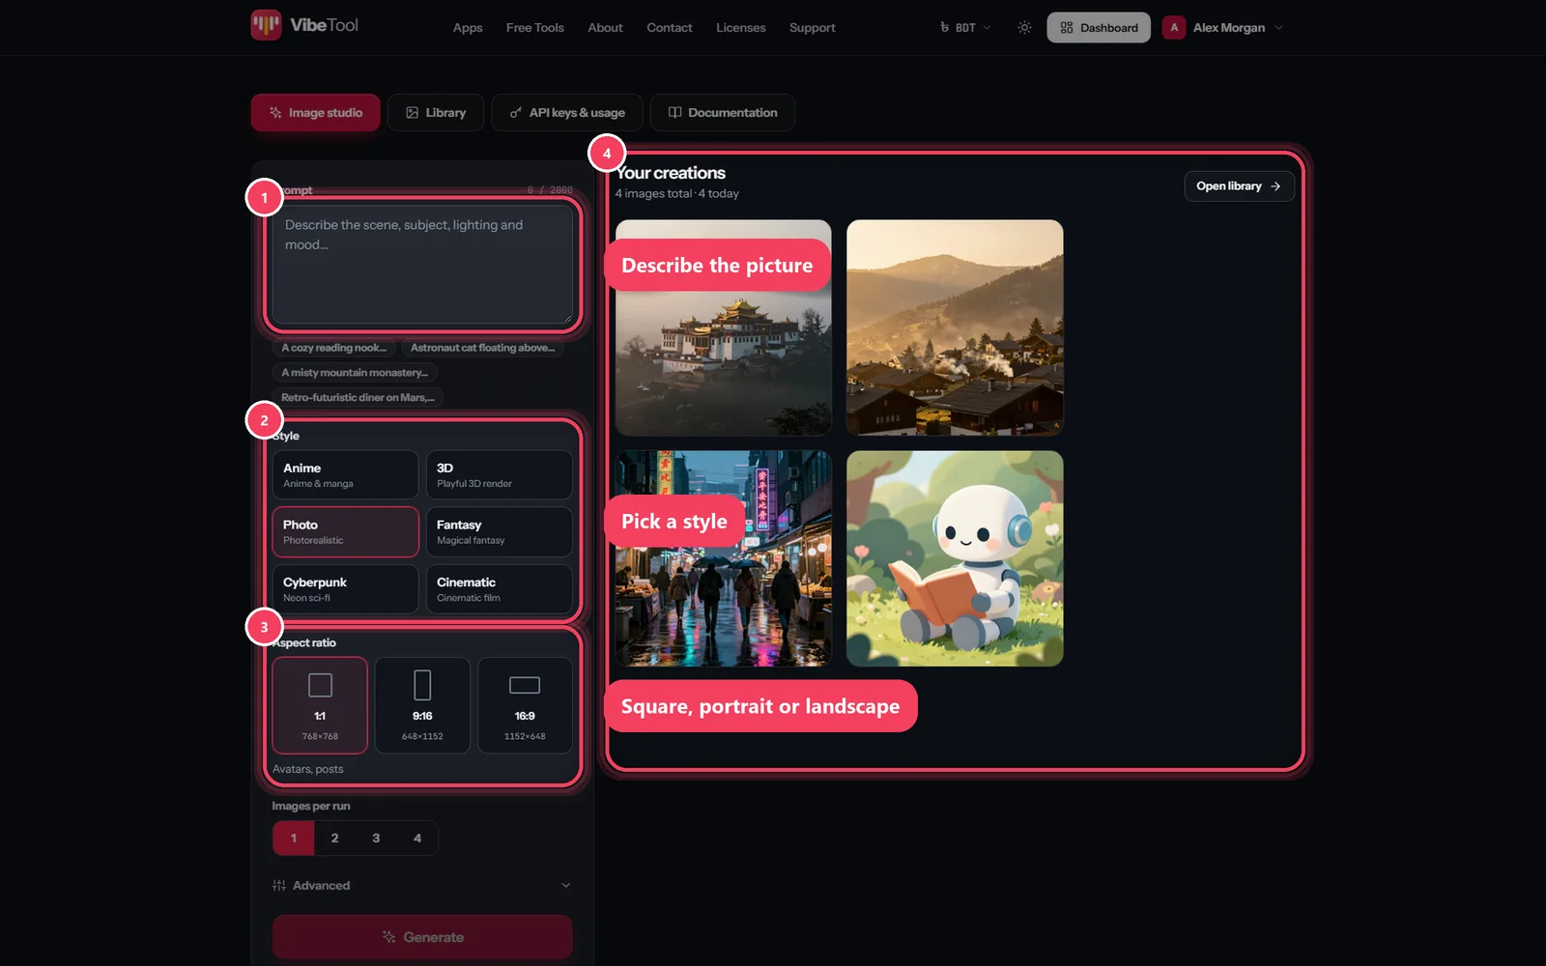Open the Documentation tab
1546x966 pixels.
[x=723, y=113]
